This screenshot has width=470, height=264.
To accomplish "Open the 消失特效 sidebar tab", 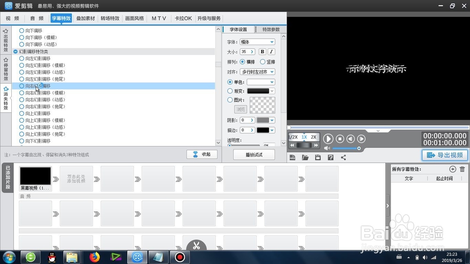I will point(6,98).
